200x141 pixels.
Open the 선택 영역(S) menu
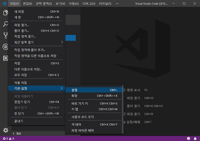tap(44, 4)
